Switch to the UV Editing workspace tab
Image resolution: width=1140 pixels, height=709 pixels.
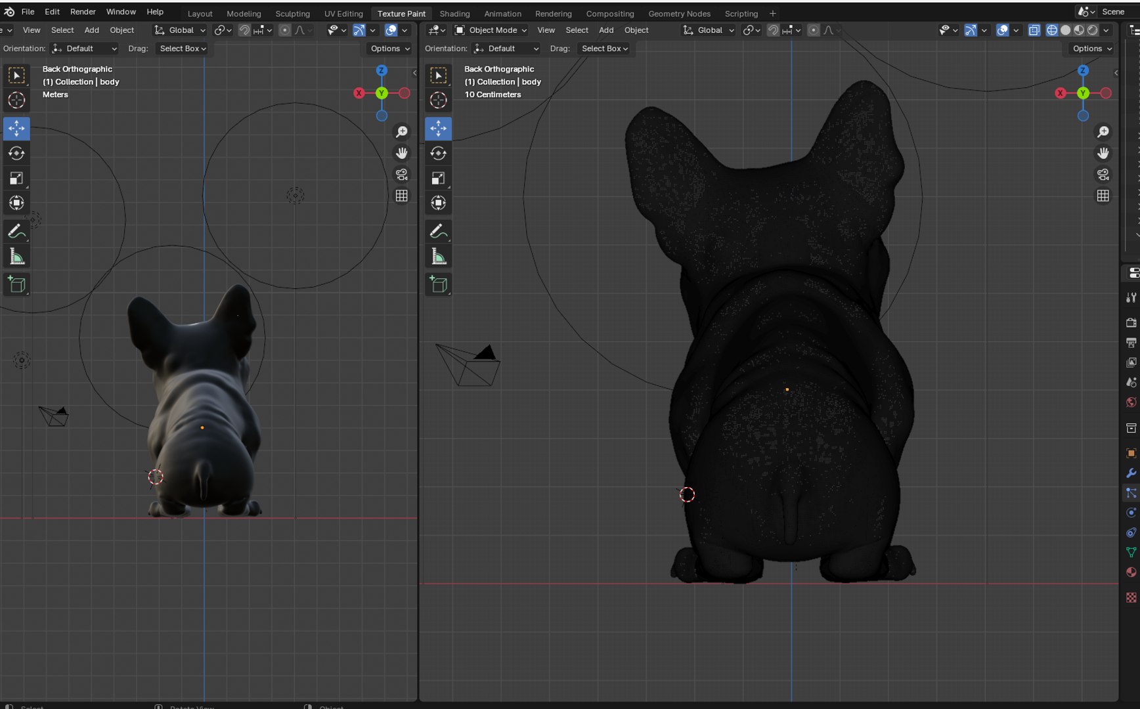coord(343,14)
